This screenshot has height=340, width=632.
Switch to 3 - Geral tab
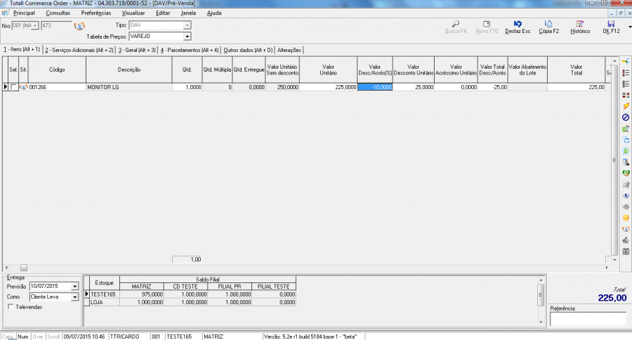point(137,50)
